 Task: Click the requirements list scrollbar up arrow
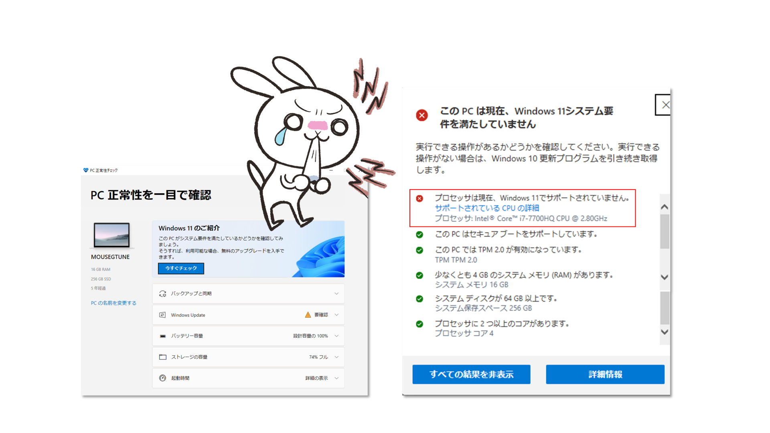coord(665,207)
